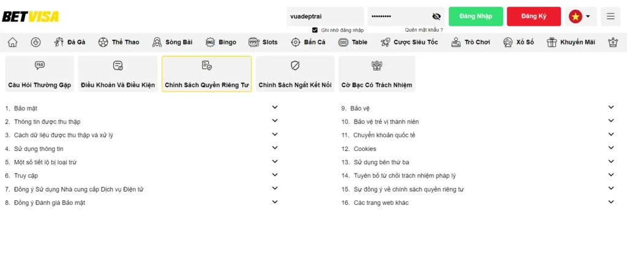Expand the Các trang web khác section
Screen dimensions: 627x257
tap(610, 202)
